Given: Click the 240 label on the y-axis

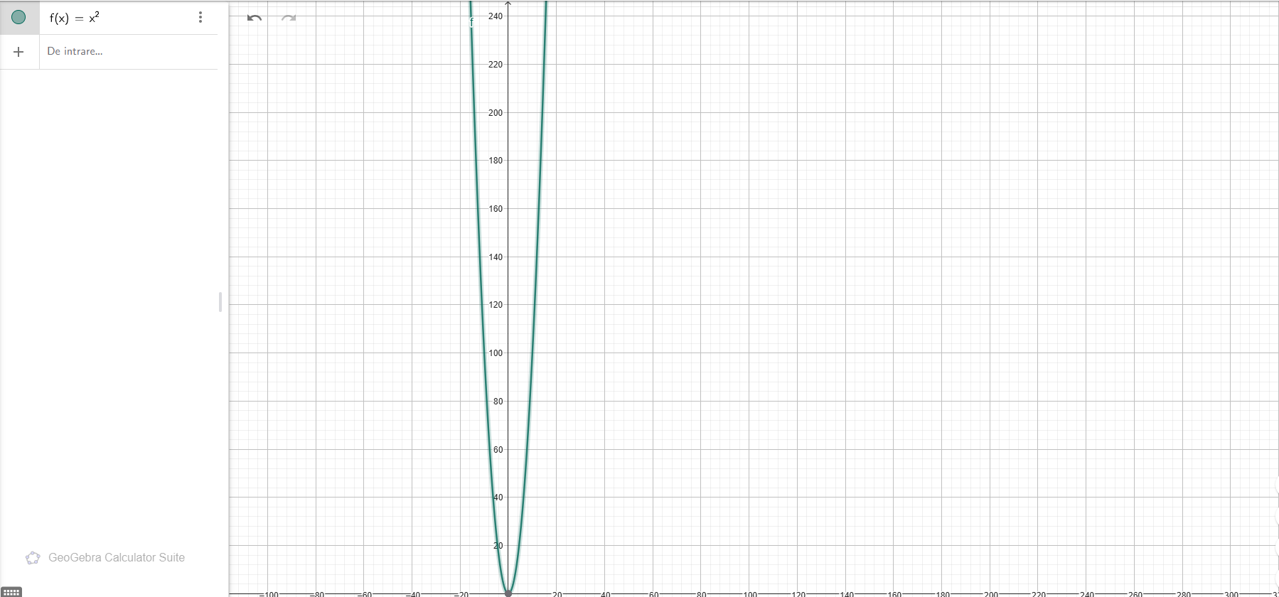Looking at the screenshot, I should click(496, 16).
